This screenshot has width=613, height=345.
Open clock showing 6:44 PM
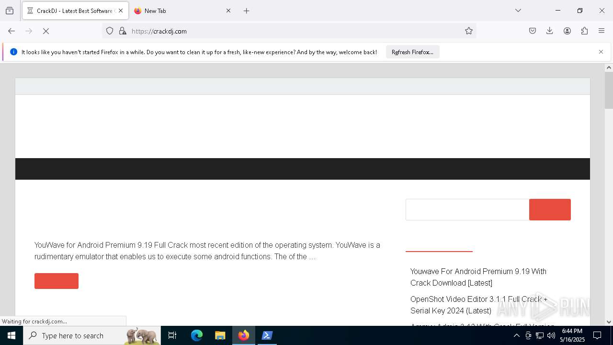pos(572,335)
